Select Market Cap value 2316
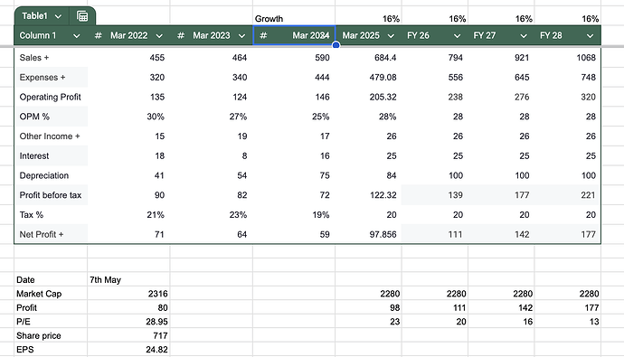Image resolution: width=624 pixels, height=357 pixels. point(157,294)
